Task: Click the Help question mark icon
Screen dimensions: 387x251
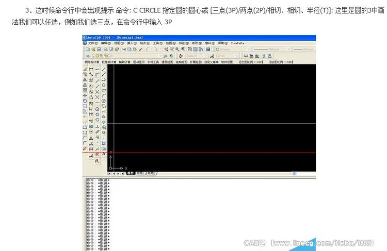Action: click(208, 49)
